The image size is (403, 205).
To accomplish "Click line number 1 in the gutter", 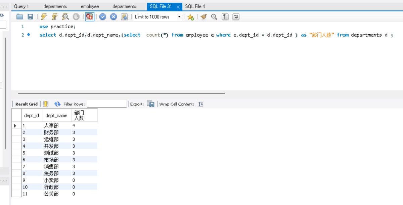I will pos(23,27).
